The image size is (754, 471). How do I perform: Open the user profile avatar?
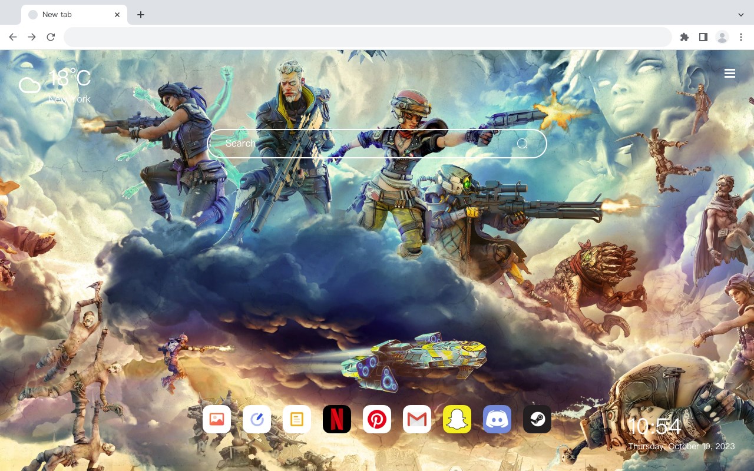722,37
